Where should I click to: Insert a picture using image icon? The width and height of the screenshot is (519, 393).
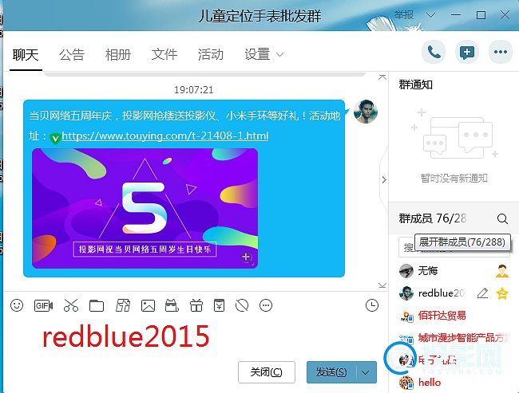click(x=148, y=306)
